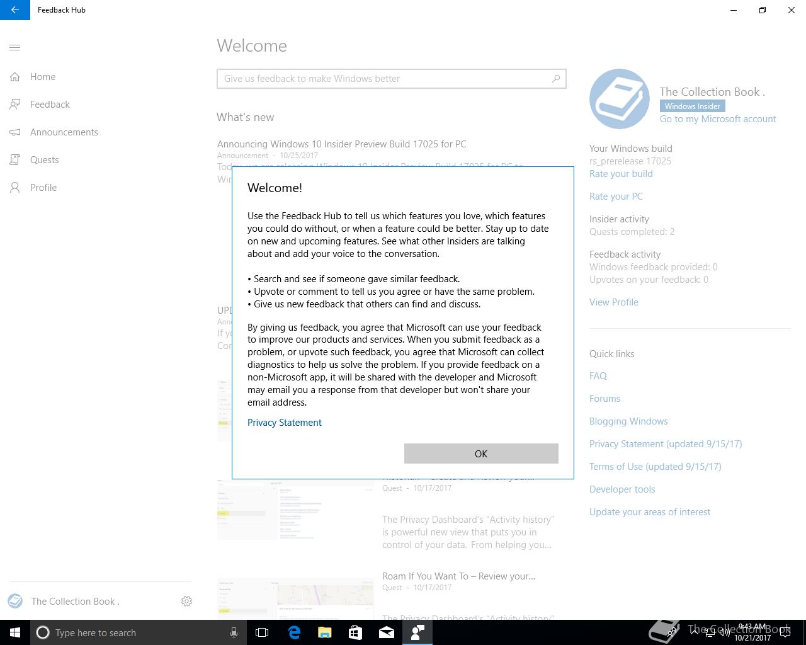The width and height of the screenshot is (806, 645).
Task: Focus taskbar Type here to search box
Action: click(138, 632)
